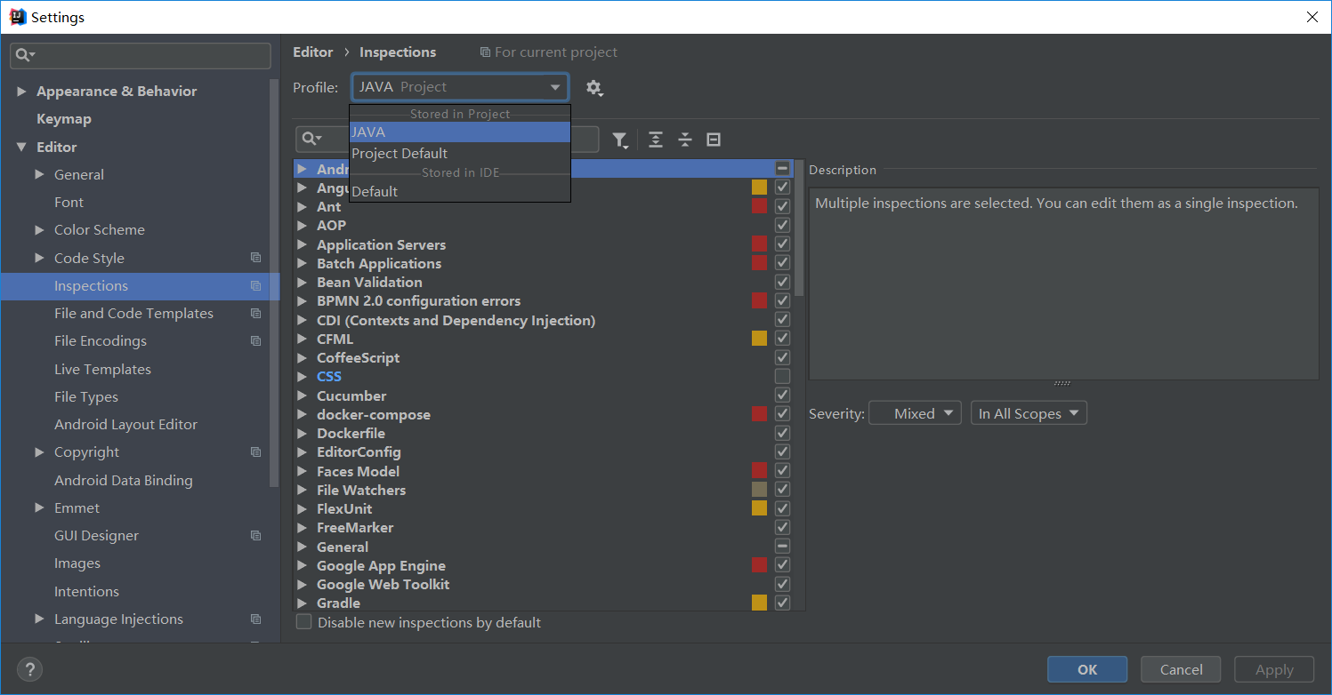Click the filter inspections funnel icon
Screen dimensions: 1332x695
pyautogui.click(x=620, y=140)
